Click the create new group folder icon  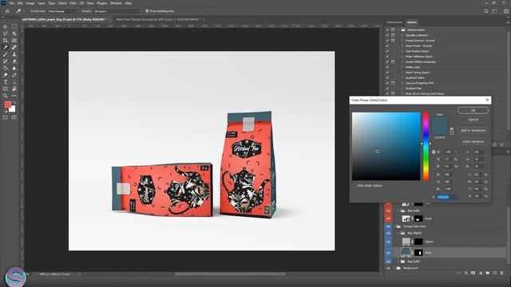click(x=488, y=273)
